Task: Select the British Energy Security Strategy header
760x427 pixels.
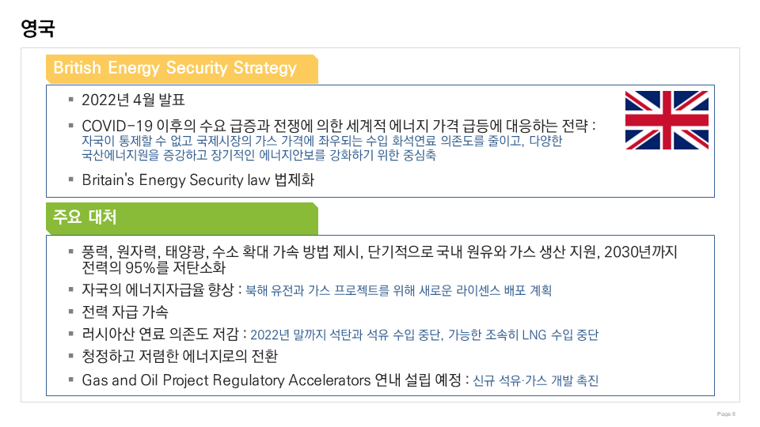Action: tap(175, 68)
